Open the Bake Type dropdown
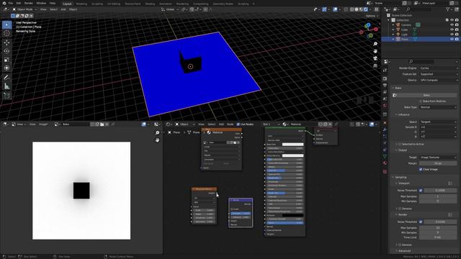This screenshot has height=259, width=461. (439, 107)
